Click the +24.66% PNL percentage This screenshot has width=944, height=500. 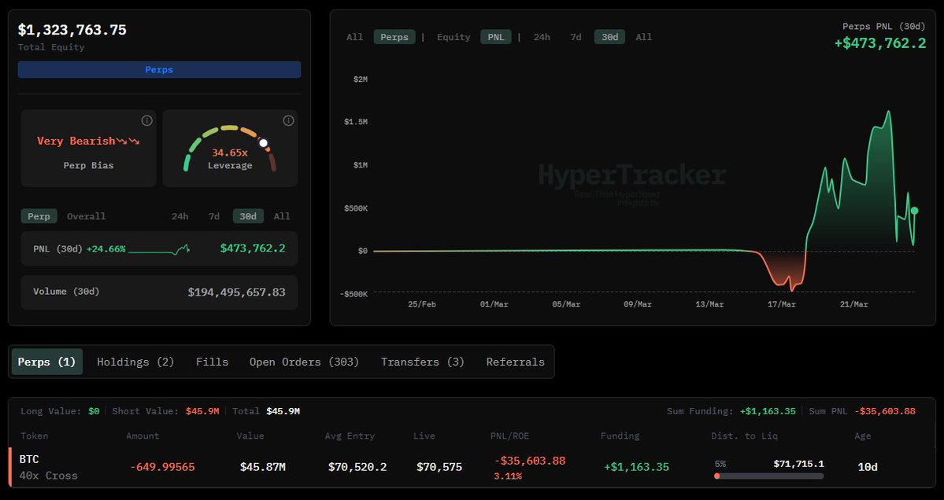coord(106,248)
